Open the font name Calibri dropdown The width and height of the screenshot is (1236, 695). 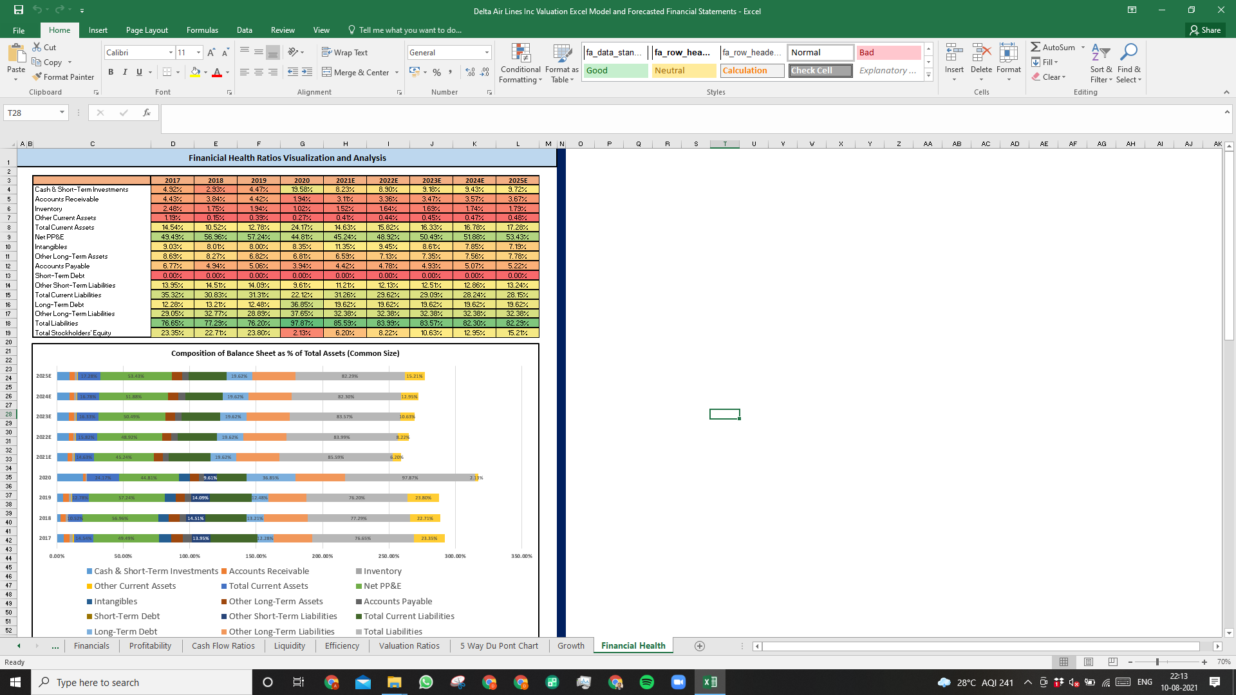[171, 52]
